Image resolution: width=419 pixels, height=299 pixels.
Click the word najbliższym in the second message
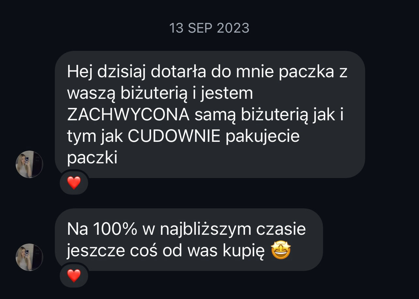(206, 230)
